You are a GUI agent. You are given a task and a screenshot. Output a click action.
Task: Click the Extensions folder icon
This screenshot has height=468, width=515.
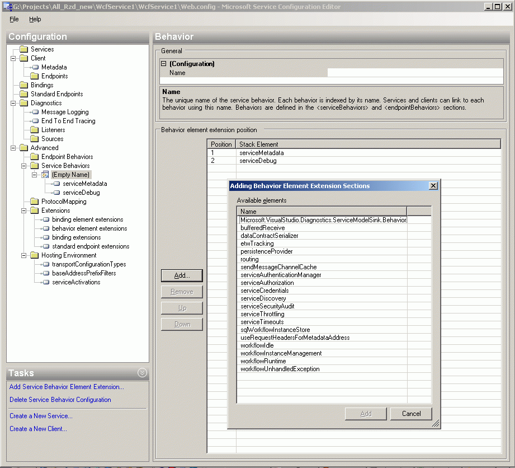[x=35, y=210]
